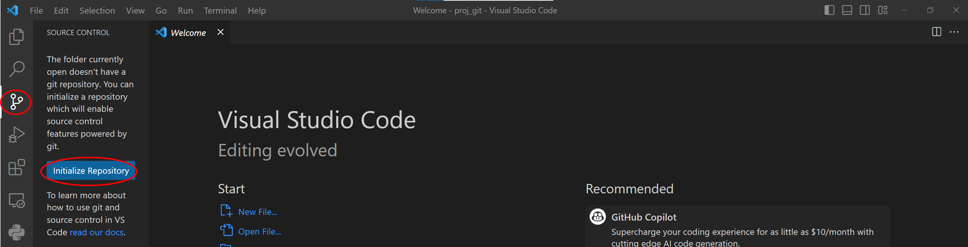Open the Explorer view in activity bar
The height and width of the screenshot is (247, 968).
point(16,37)
